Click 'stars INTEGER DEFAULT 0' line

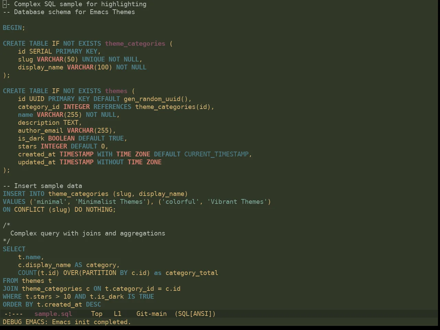coord(63,146)
